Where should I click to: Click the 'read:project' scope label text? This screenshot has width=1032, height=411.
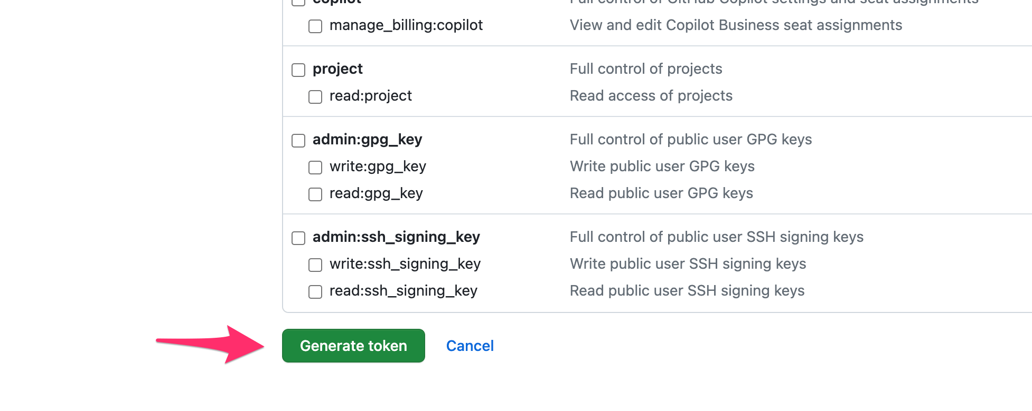pos(371,96)
